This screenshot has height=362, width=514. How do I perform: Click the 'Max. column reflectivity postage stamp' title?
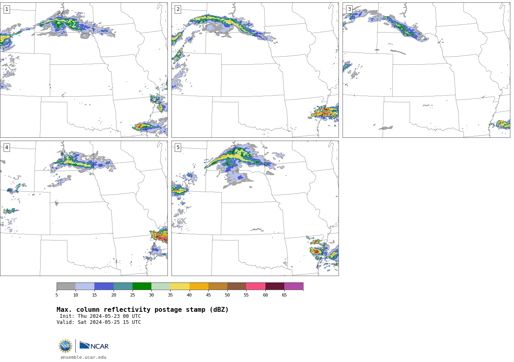click(x=143, y=310)
